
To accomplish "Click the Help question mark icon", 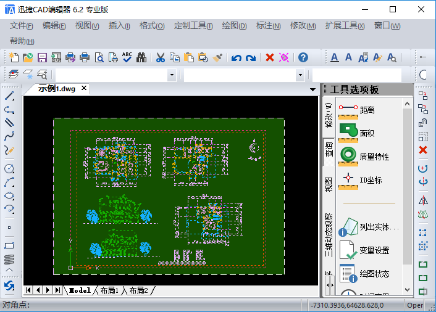I will 303,57.
